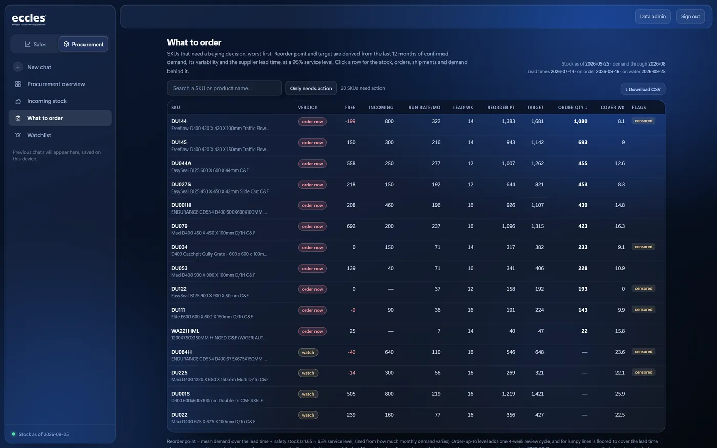Click the Sales chart icon
The height and width of the screenshot is (448, 717).
coord(28,44)
